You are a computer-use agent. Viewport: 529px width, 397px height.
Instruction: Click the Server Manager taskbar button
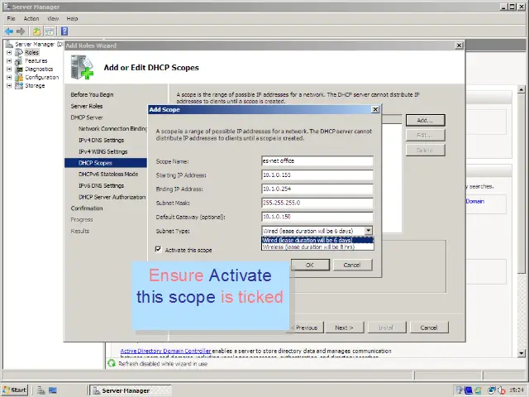[131, 390]
